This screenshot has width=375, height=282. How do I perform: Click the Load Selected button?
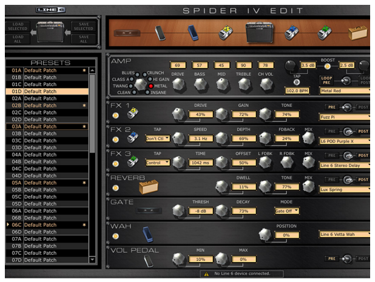click(x=18, y=26)
